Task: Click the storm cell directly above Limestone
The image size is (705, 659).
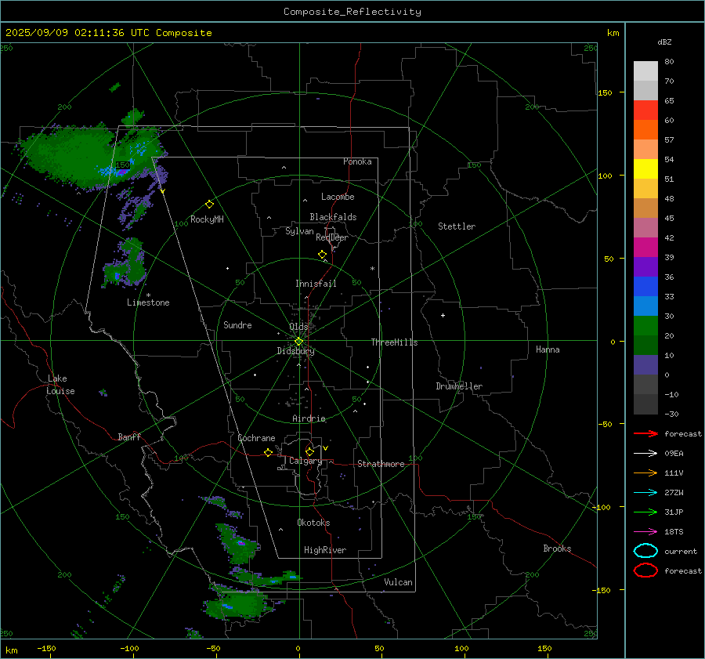Action: point(125,265)
